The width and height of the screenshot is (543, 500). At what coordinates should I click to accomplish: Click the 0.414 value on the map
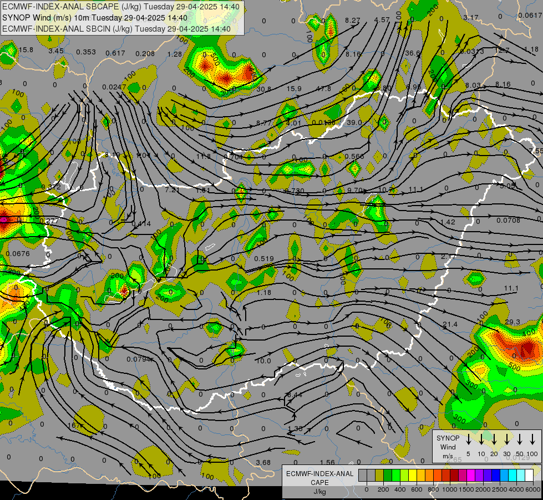(141, 224)
